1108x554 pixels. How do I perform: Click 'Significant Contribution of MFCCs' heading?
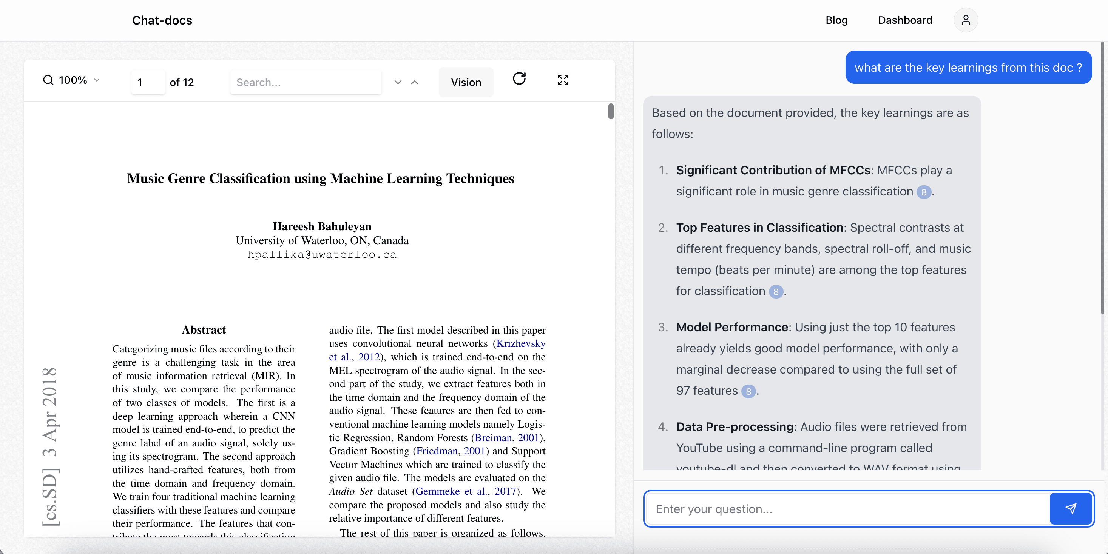pos(773,170)
